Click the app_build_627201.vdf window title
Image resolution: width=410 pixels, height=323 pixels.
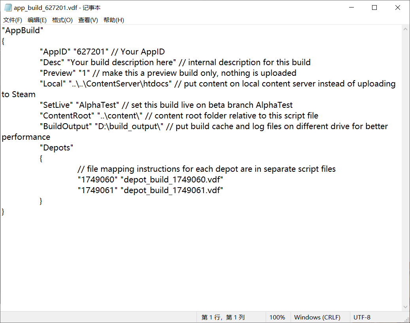57,8
